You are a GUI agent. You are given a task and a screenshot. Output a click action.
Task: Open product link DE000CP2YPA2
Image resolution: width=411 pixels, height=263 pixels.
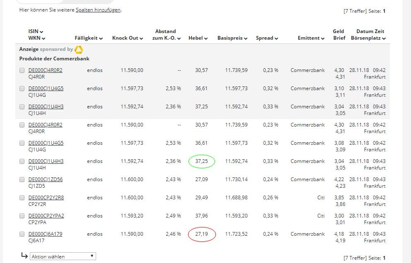[46, 216]
